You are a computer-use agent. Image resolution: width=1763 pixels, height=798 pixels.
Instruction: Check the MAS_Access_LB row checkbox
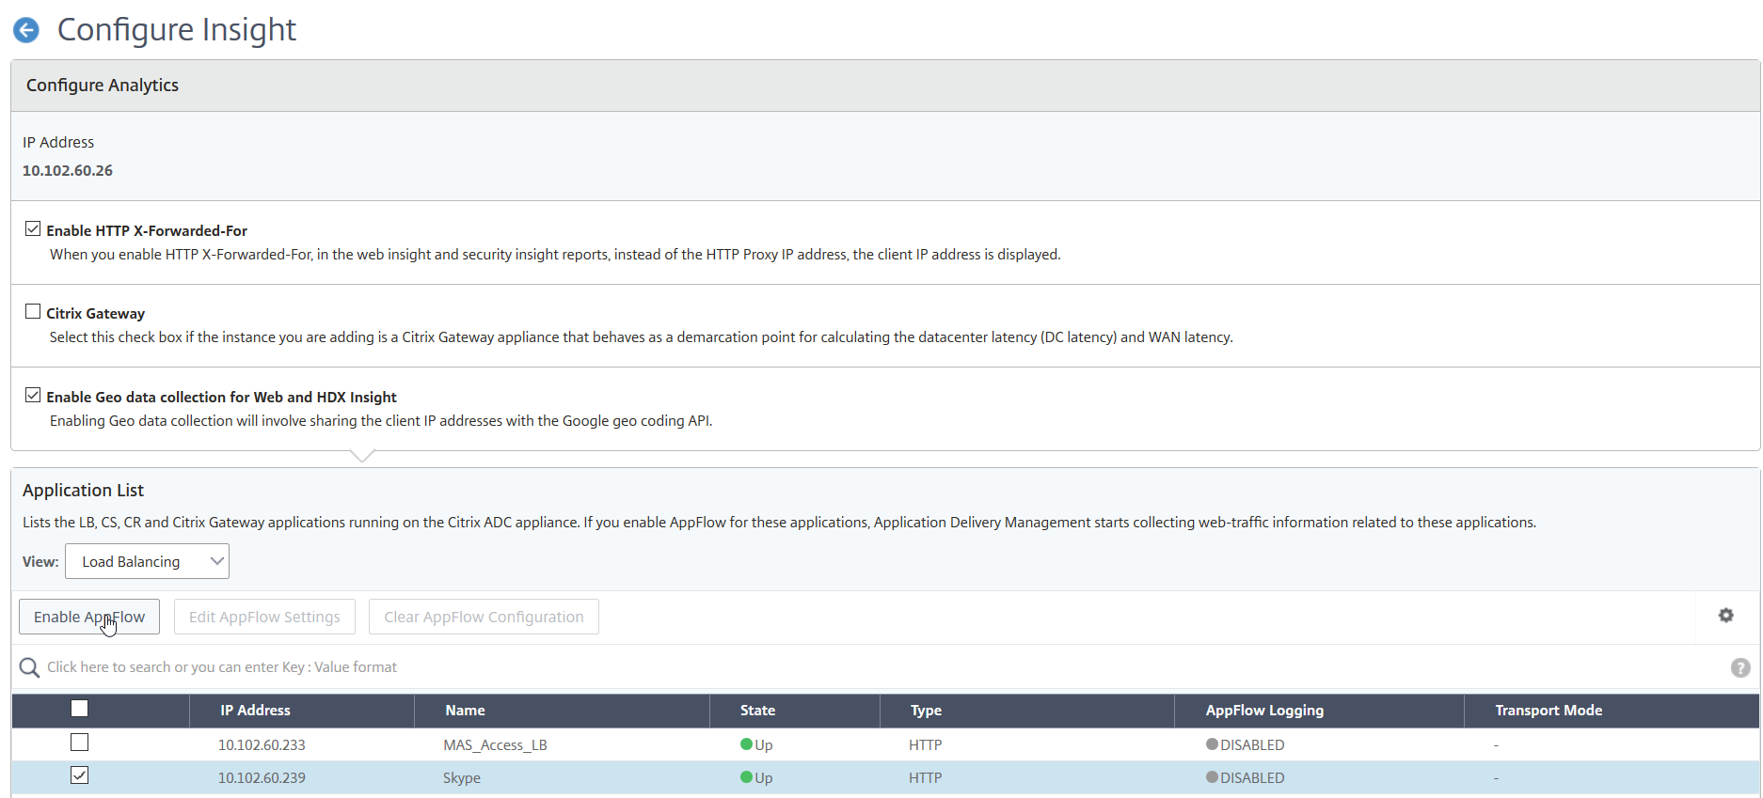[80, 743]
